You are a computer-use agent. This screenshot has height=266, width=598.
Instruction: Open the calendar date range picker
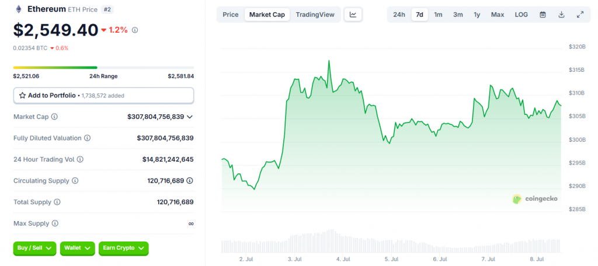point(543,15)
